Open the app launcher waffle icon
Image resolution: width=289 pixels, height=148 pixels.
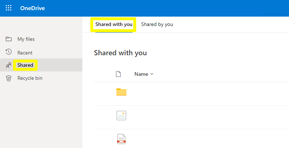[8, 8]
